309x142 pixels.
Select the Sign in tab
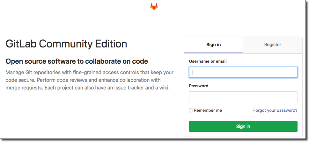213,45
